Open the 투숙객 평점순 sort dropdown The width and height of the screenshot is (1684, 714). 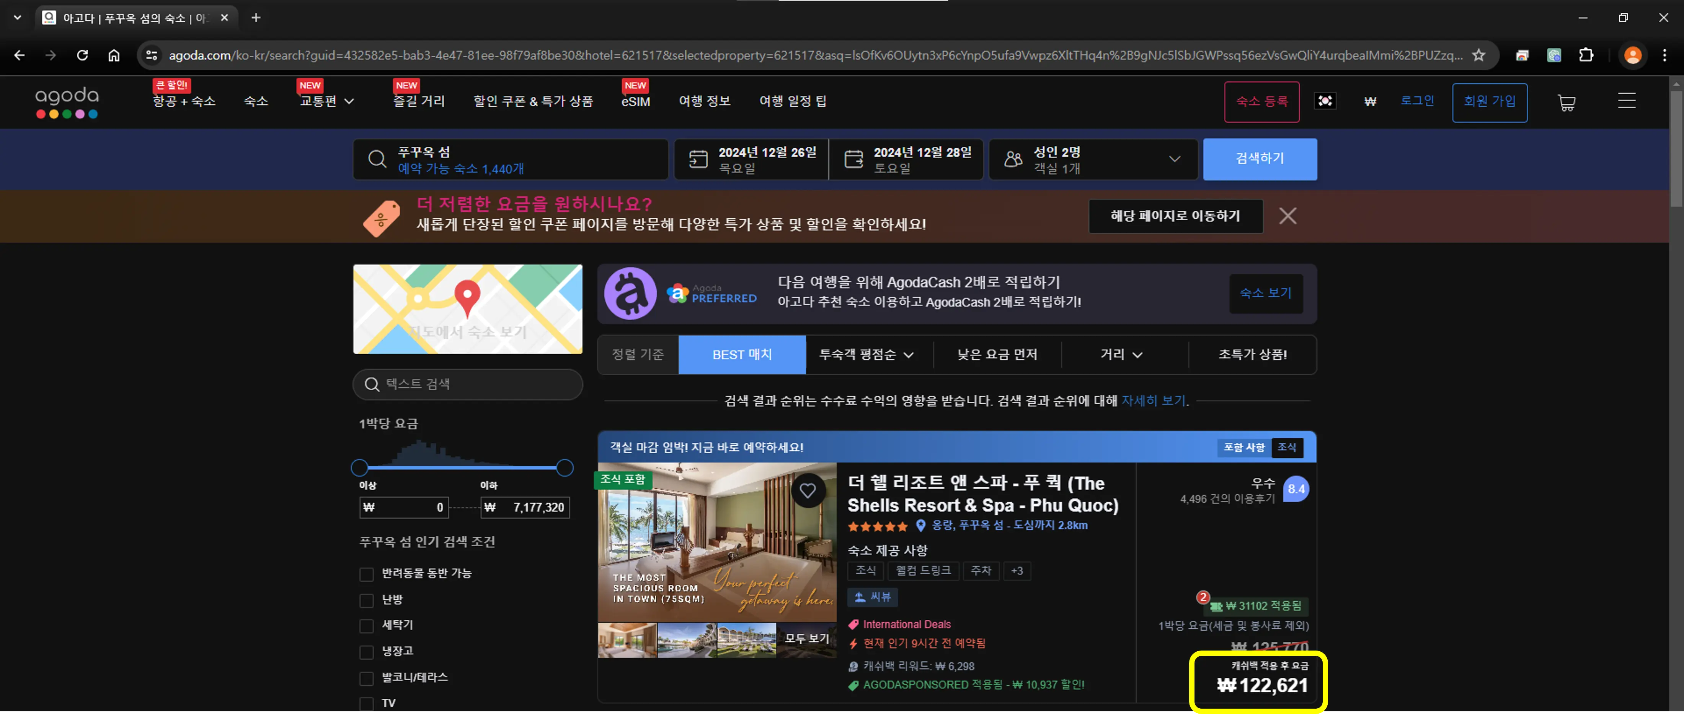click(x=866, y=355)
